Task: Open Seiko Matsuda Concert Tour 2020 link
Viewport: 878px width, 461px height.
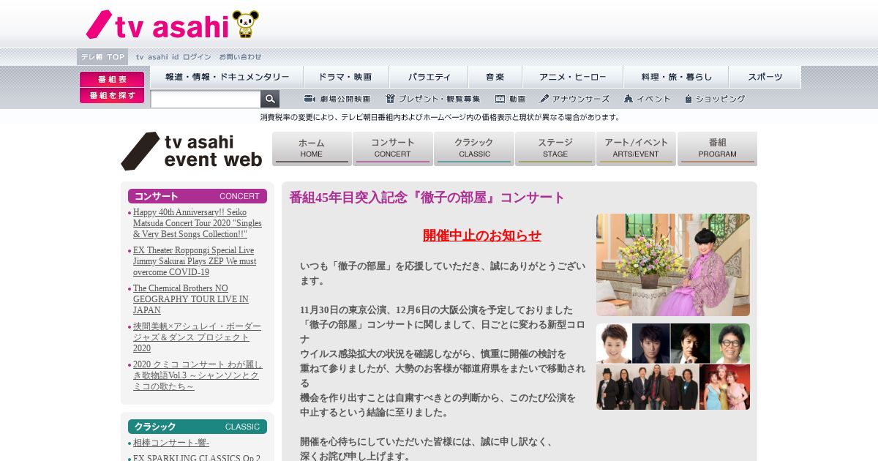Action: pos(198,223)
